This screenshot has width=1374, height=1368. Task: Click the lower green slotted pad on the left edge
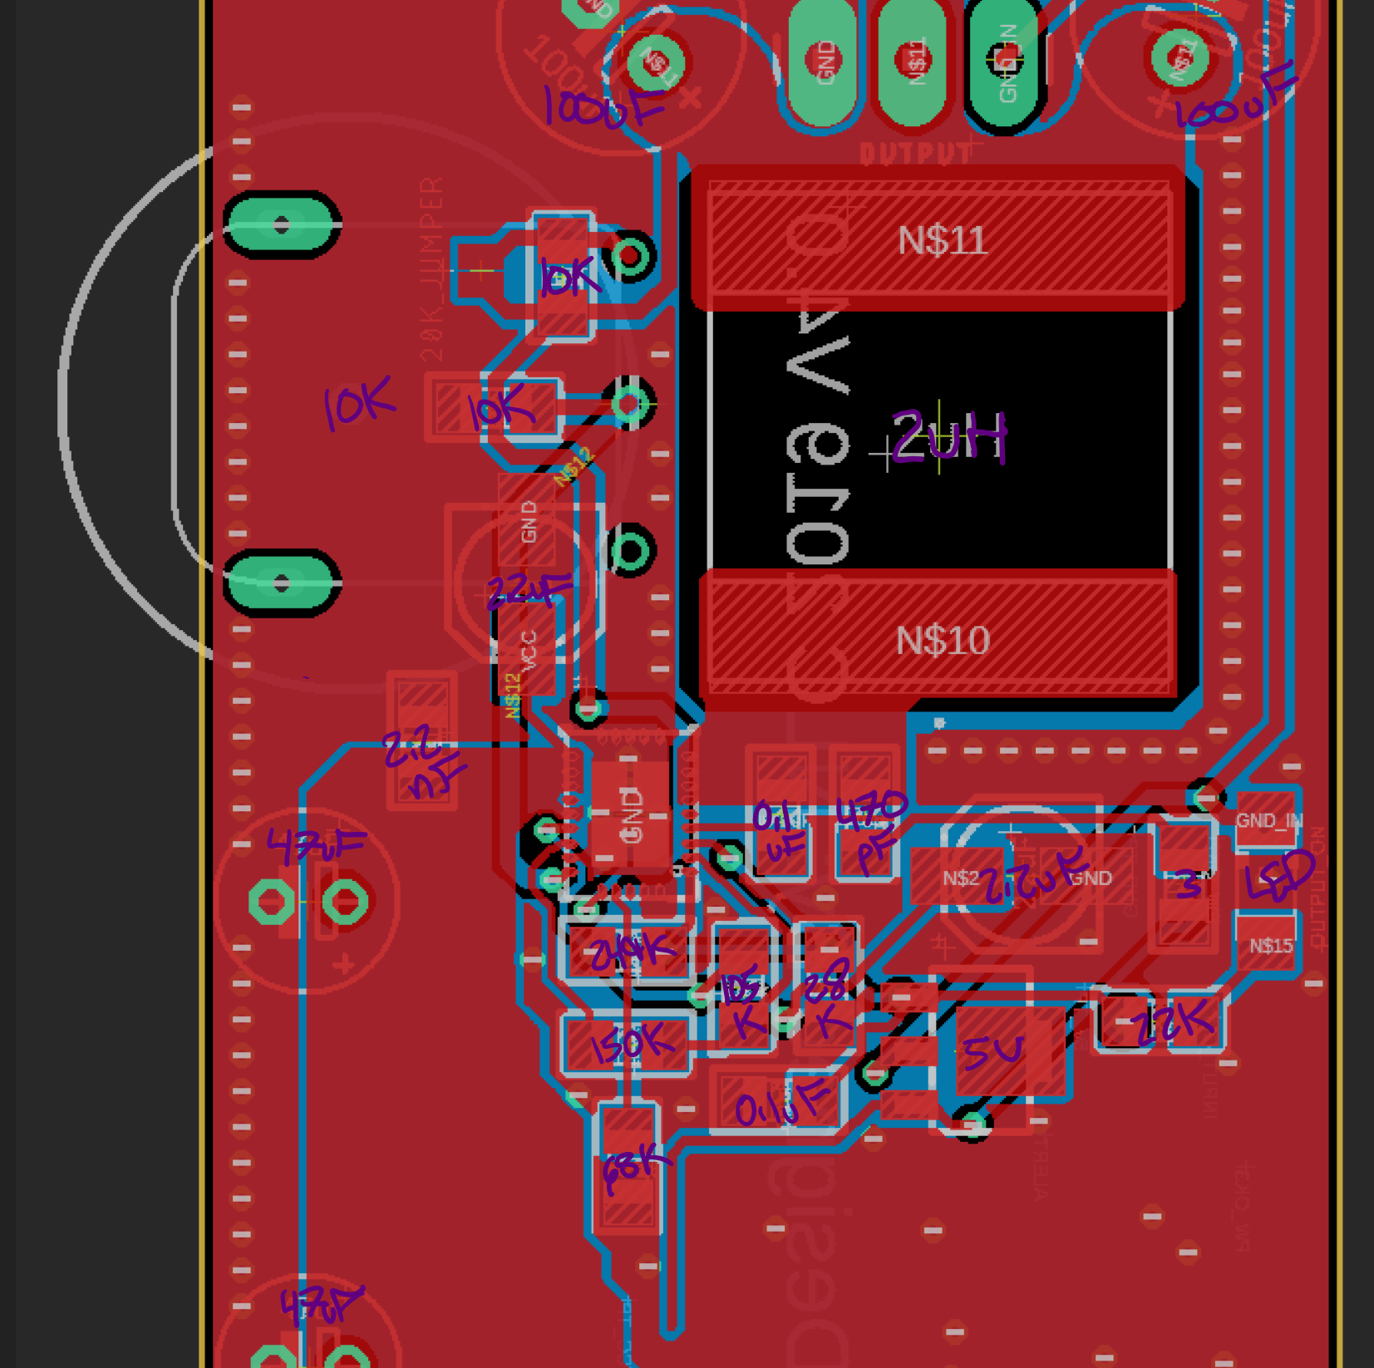pyautogui.click(x=282, y=583)
